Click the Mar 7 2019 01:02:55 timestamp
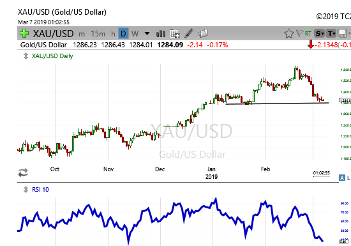Viewport: 351px width, 246px height. point(43,22)
